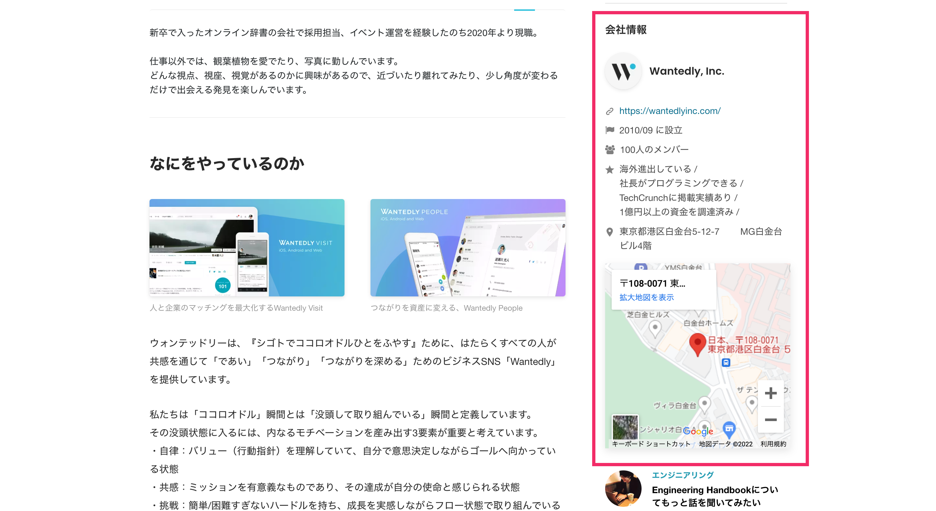The height and width of the screenshot is (511, 936).
Task: Click キーボード ショートカット on the map
Action: pyautogui.click(x=651, y=444)
